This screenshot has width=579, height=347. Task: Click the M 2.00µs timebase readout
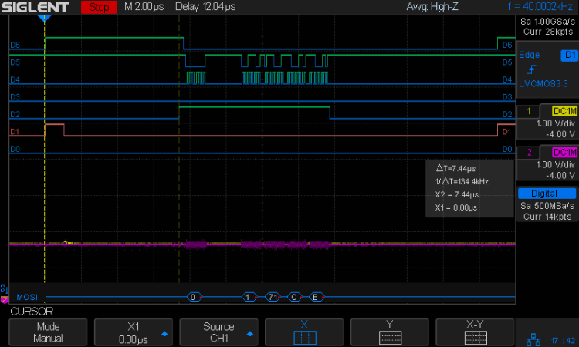click(144, 7)
